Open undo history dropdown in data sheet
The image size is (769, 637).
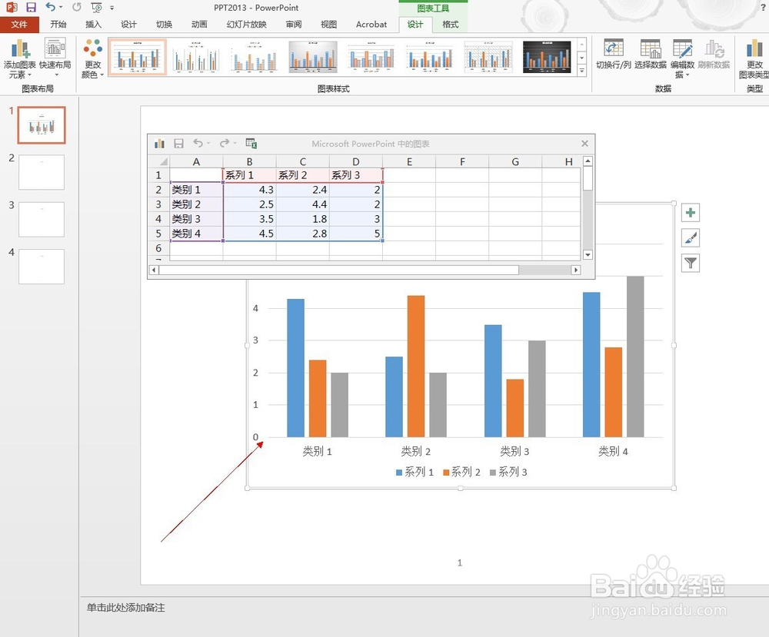pos(208,143)
